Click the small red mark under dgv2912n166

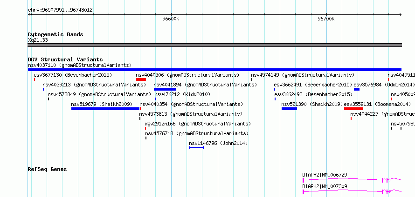tap(145, 128)
